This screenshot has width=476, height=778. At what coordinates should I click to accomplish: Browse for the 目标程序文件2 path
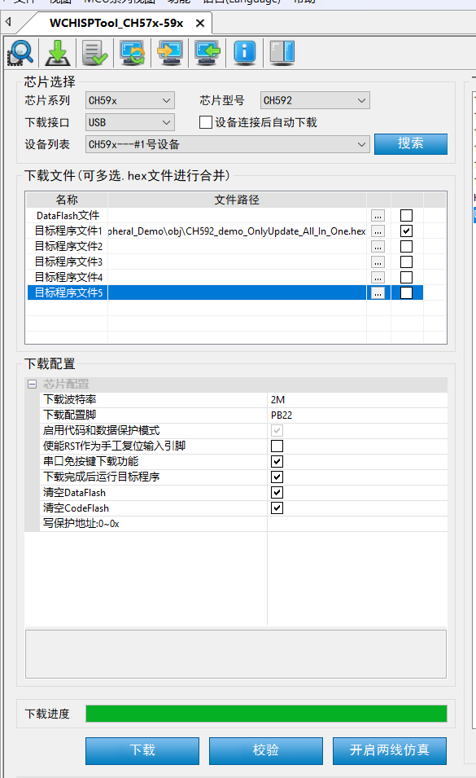click(378, 247)
